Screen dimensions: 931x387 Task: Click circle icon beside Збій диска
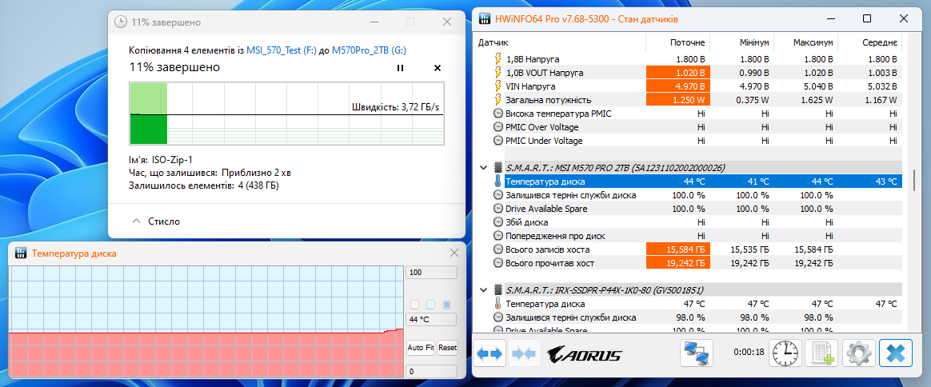498,222
